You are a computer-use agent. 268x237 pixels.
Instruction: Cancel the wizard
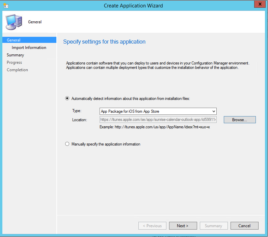(x=244, y=226)
